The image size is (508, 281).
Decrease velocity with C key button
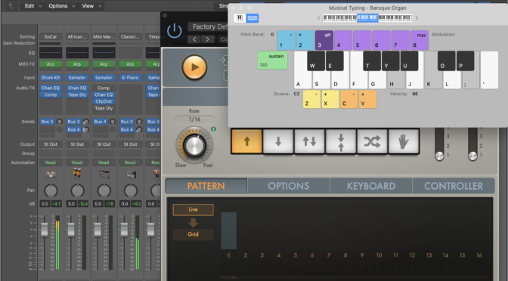349,99
